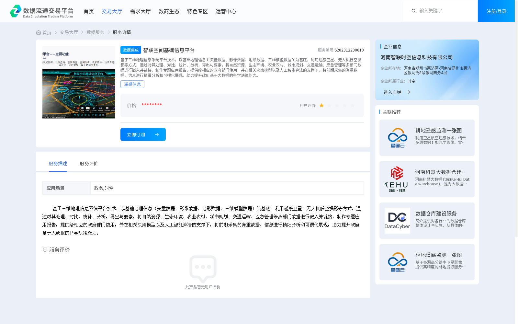Open 需求大厅 in top navigation

coord(141,11)
